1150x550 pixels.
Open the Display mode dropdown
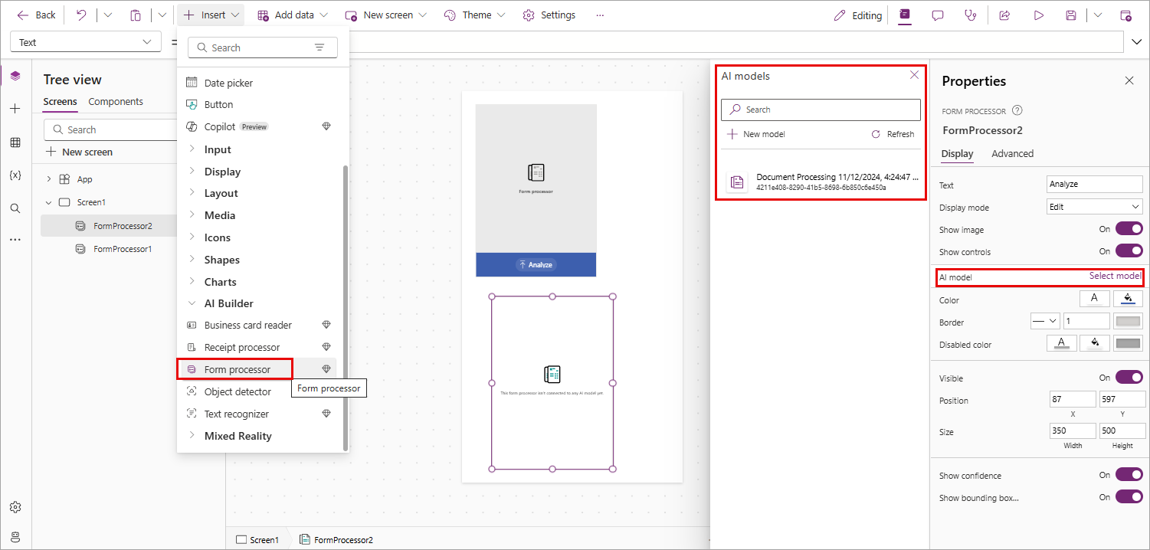point(1094,206)
